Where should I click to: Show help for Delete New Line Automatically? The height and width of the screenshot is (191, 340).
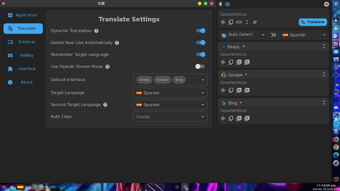point(117,43)
